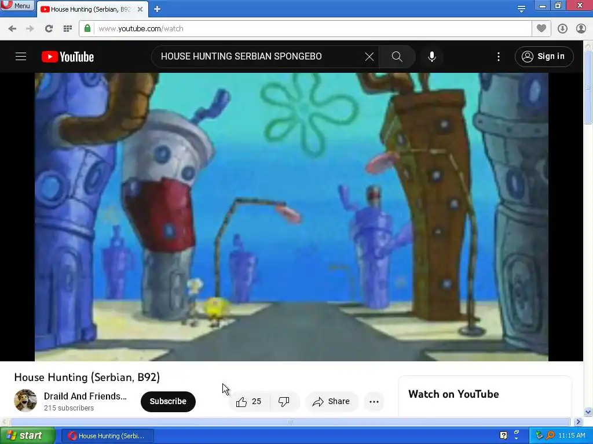Open the Speed Dial grid icon
593x444 pixels.
coord(68,29)
